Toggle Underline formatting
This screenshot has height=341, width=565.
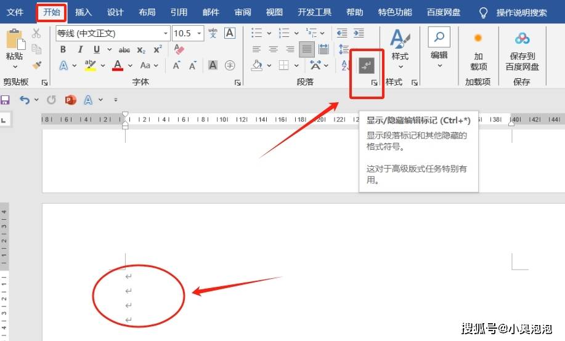(97, 50)
